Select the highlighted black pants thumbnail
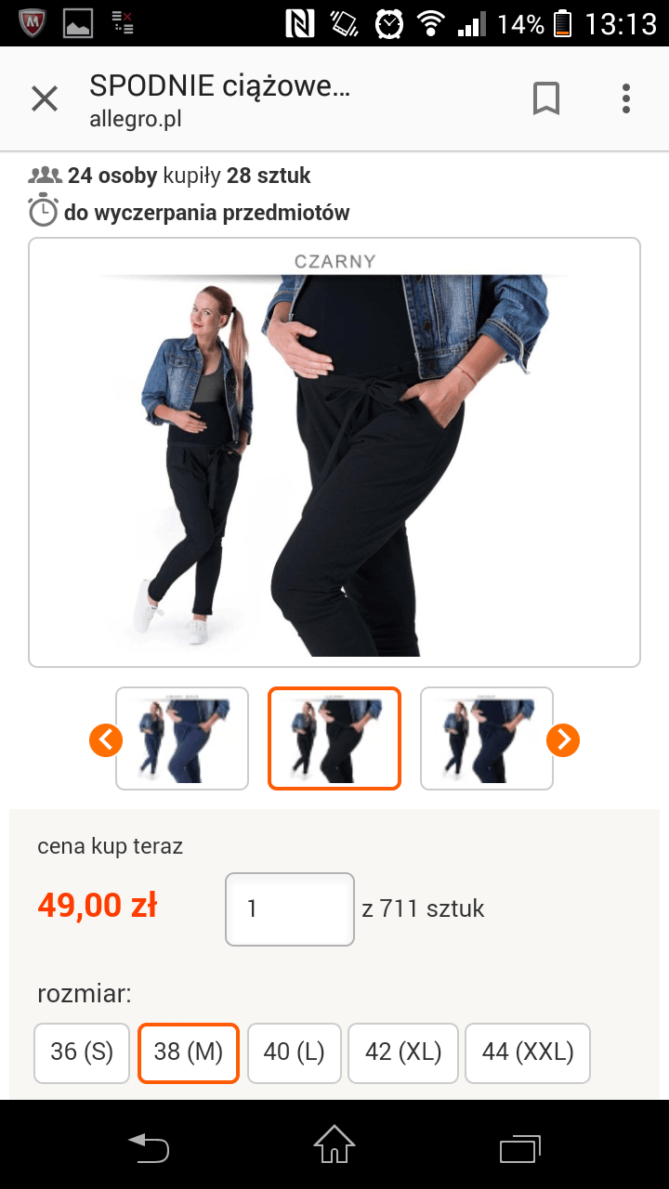The image size is (669, 1189). [x=334, y=738]
